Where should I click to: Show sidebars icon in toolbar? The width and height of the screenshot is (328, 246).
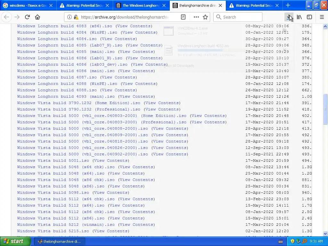tap(309, 17)
